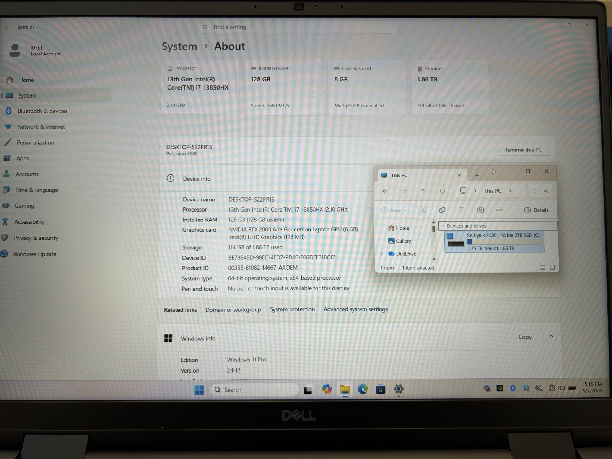Open the volume control in the tray
The height and width of the screenshot is (459, 612).
click(562, 388)
